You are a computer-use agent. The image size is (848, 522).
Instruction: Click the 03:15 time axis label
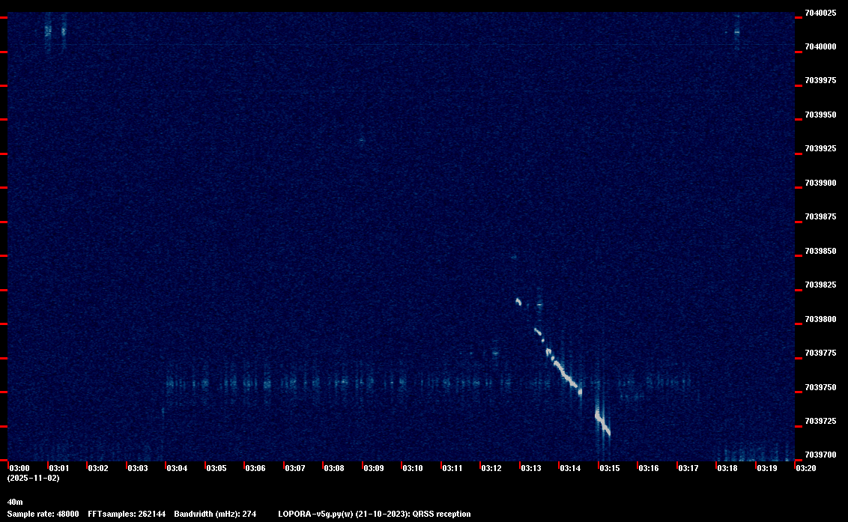point(610,468)
